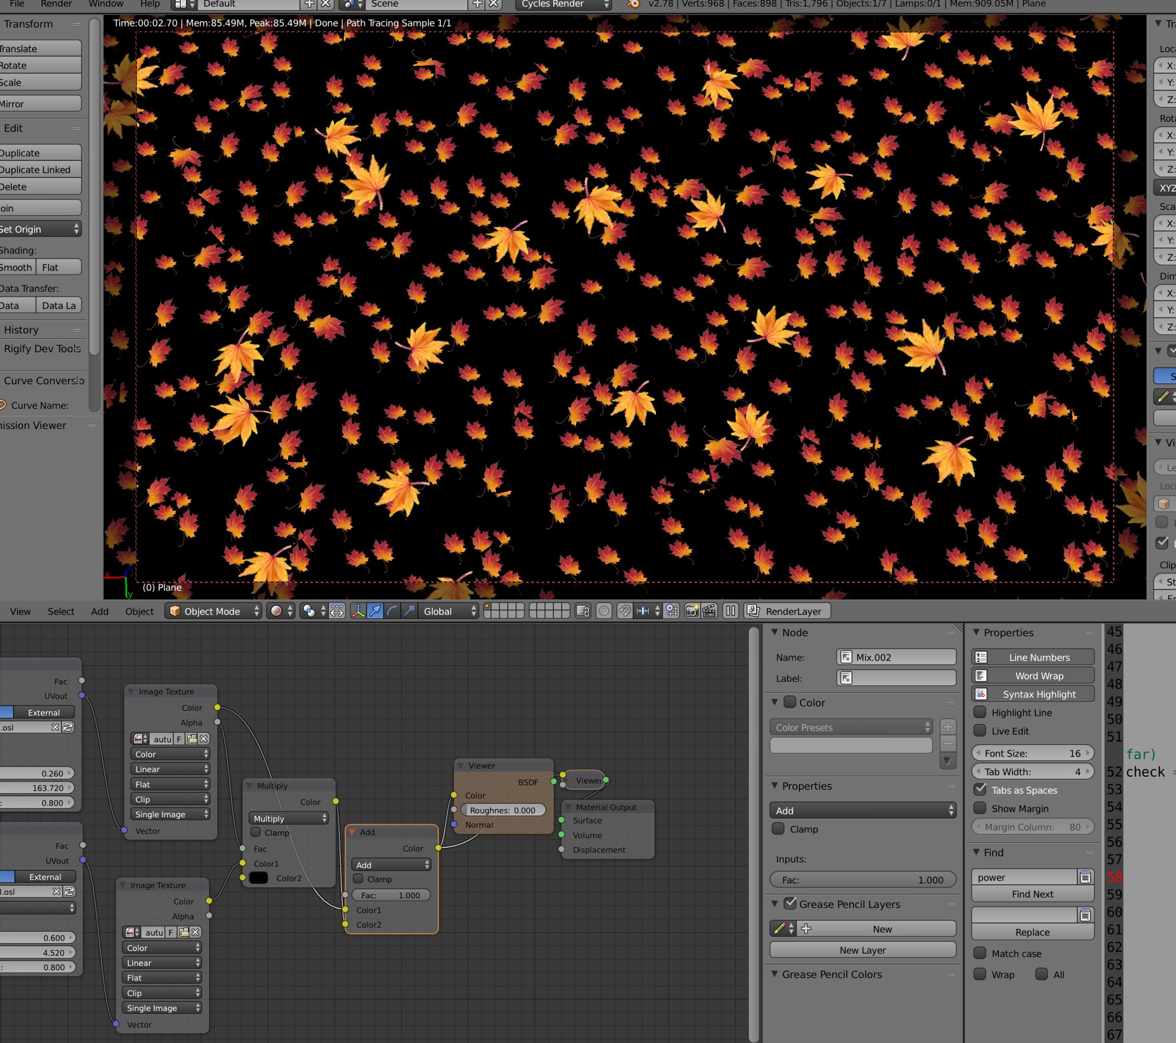Toggle lock camera to layers icon
The image size is (1176, 1043).
[x=583, y=611]
